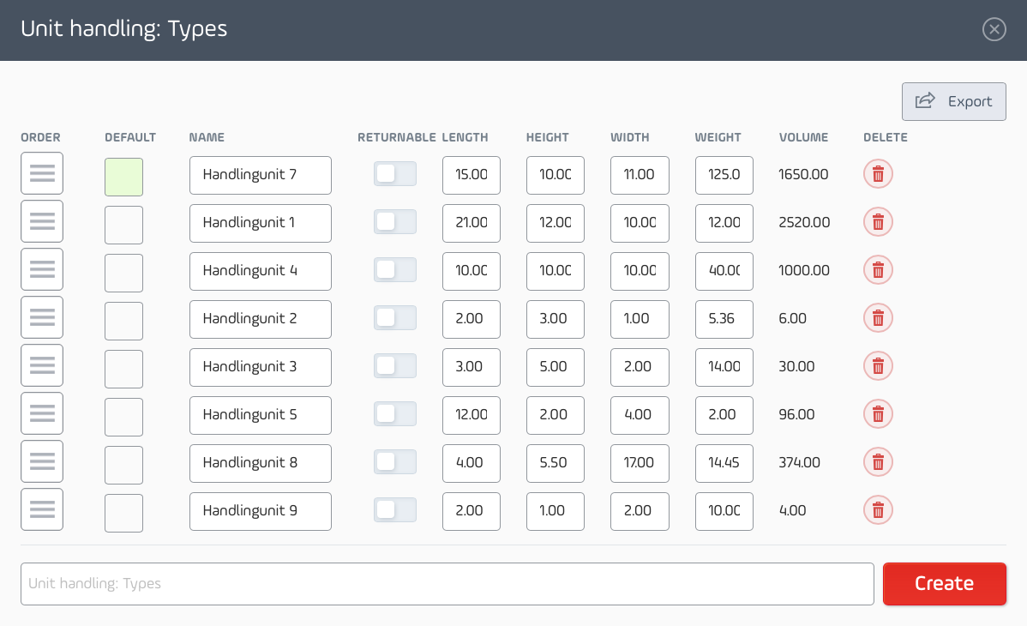The height and width of the screenshot is (626, 1027).
Task: Grab the order handle for Handlingunit 9
Action: tap(42, 509)
